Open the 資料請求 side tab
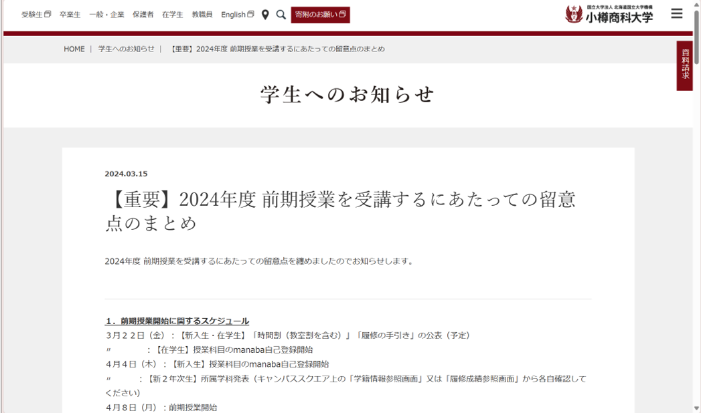 click(684, 65)
